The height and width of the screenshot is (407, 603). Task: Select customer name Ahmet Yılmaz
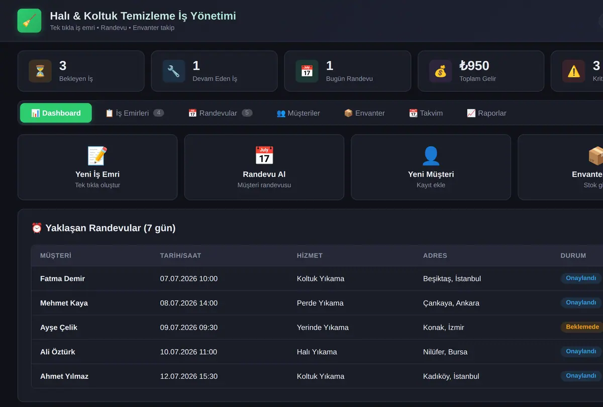[64, 376]
